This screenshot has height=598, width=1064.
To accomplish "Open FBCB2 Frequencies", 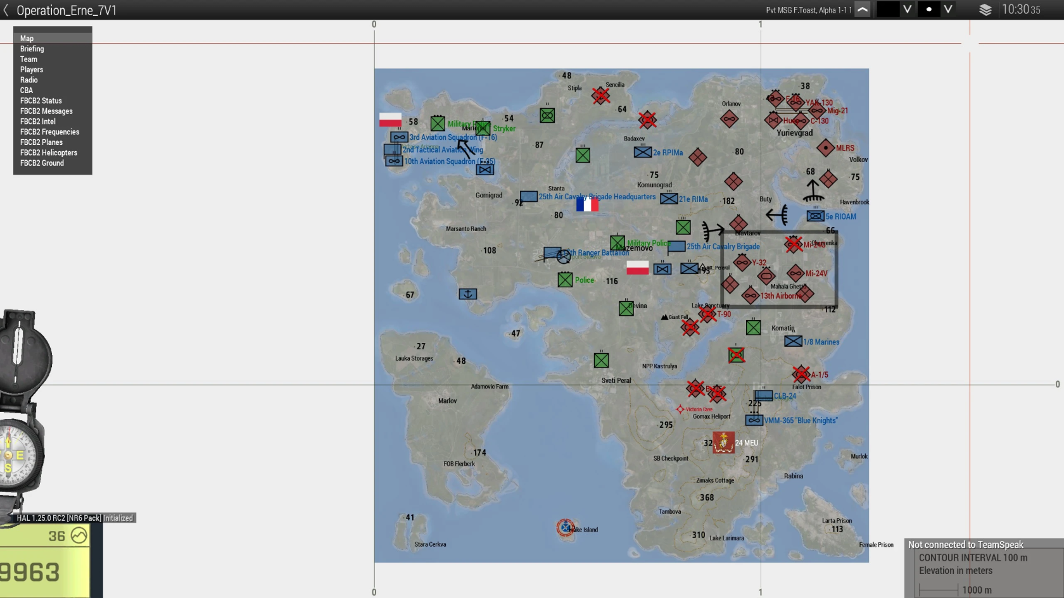I will coord(49,132).
